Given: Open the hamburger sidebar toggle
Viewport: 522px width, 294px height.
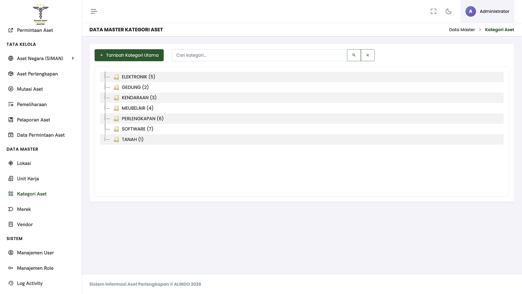Looking at the screenshot, I should coord(94,11).
